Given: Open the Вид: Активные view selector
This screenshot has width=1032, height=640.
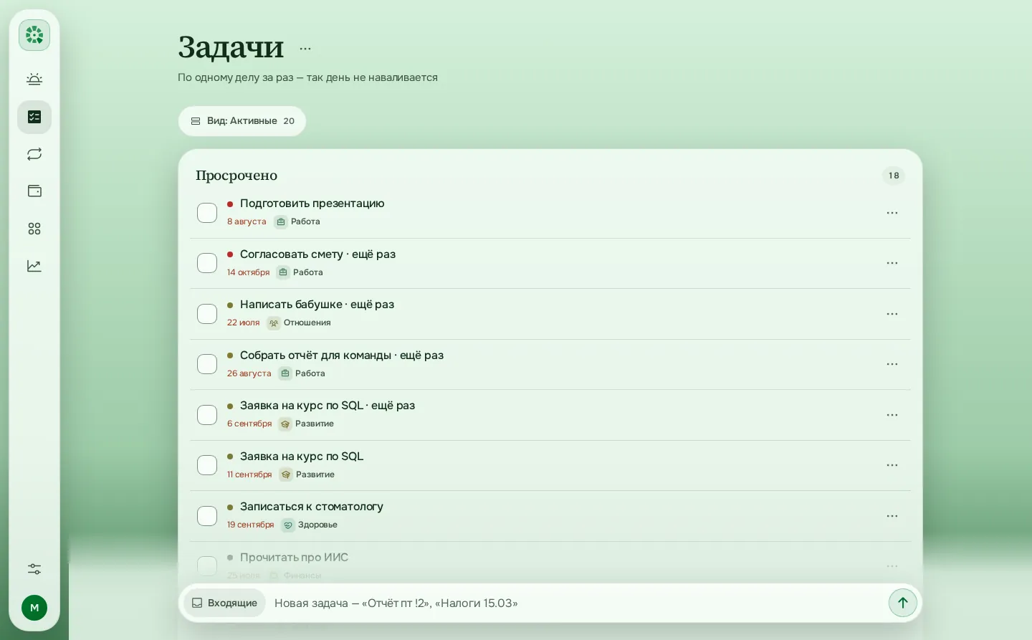Looking at the screenshot, I should (x=242, y=121).
